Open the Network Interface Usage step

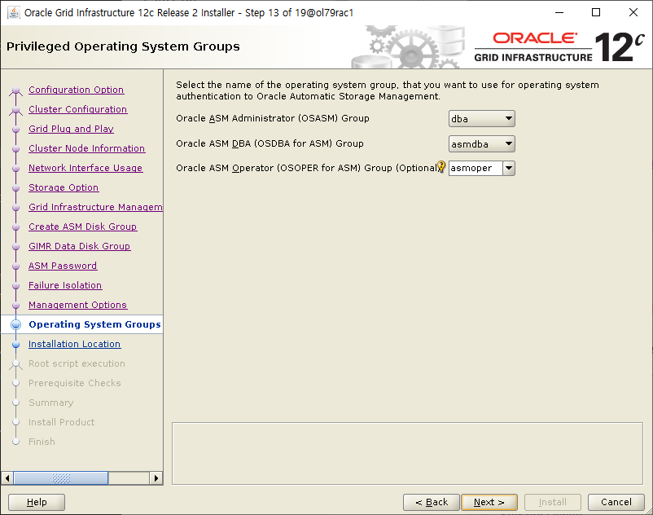tap(85, 168)
